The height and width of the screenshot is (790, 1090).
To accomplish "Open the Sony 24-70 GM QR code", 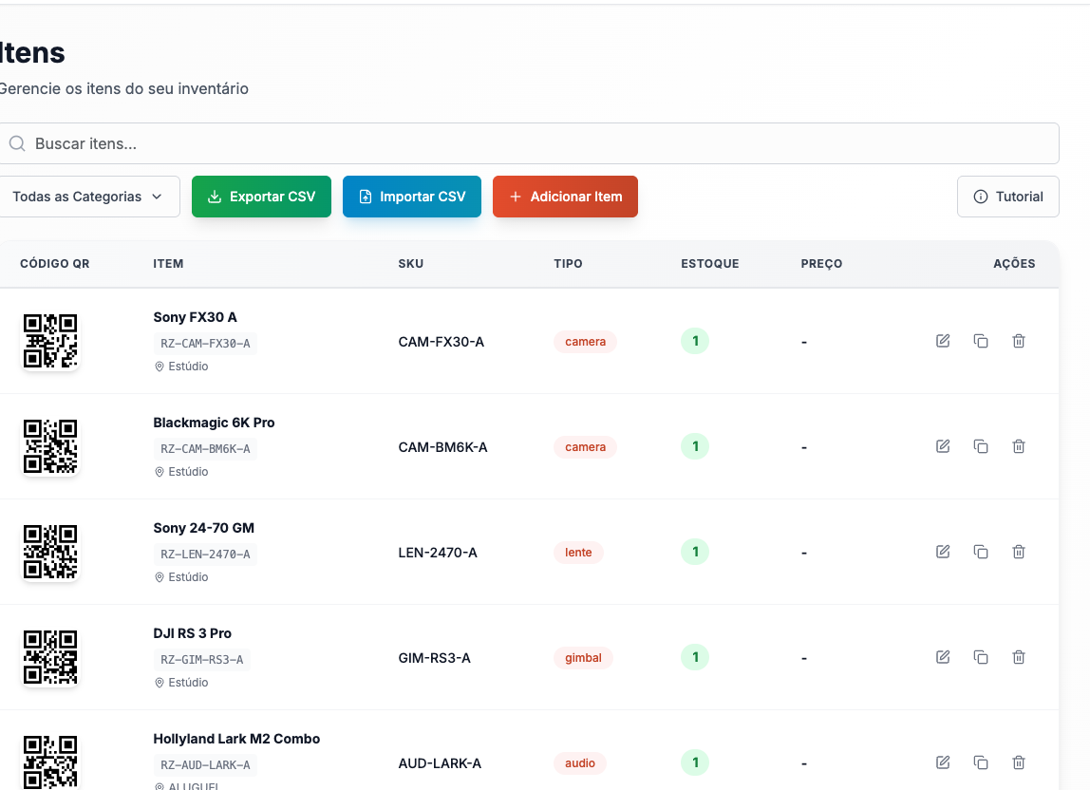I will (x=50, y=552).
